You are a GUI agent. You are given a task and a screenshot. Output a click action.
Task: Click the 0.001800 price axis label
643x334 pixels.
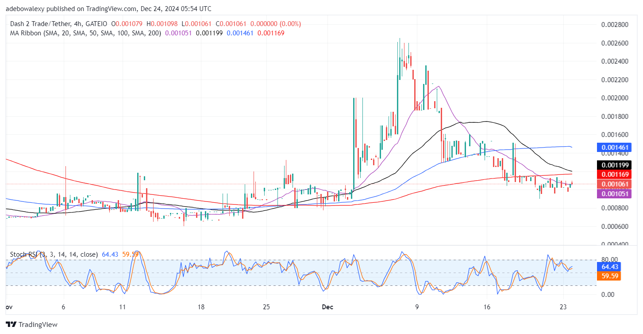click(x=616, y=116)
